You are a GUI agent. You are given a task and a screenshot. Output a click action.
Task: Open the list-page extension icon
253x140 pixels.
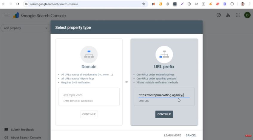point(203,4)
